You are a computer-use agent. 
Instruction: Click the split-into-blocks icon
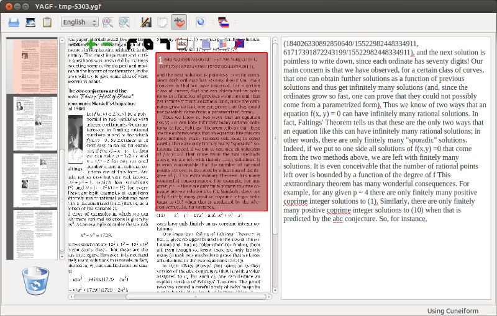pos(222,44)
